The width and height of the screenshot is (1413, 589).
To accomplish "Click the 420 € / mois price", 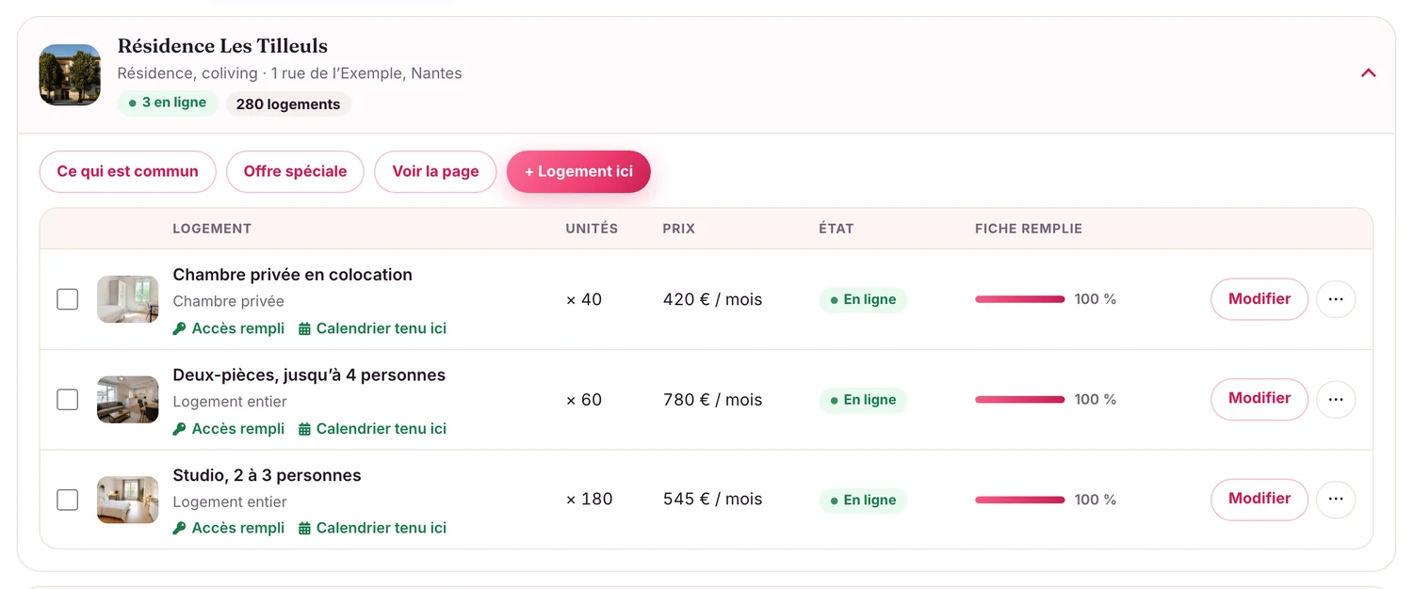I will [712, 299].
